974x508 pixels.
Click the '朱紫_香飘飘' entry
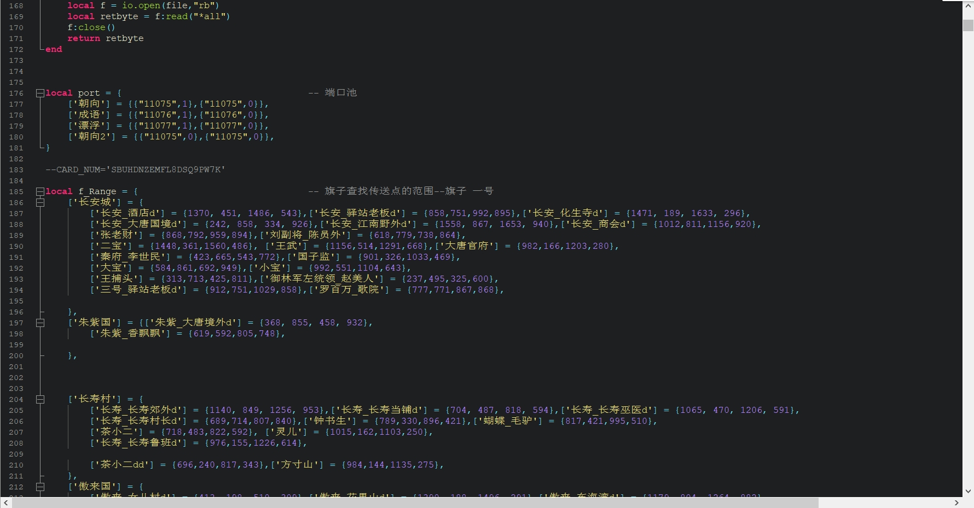[130, 334]
